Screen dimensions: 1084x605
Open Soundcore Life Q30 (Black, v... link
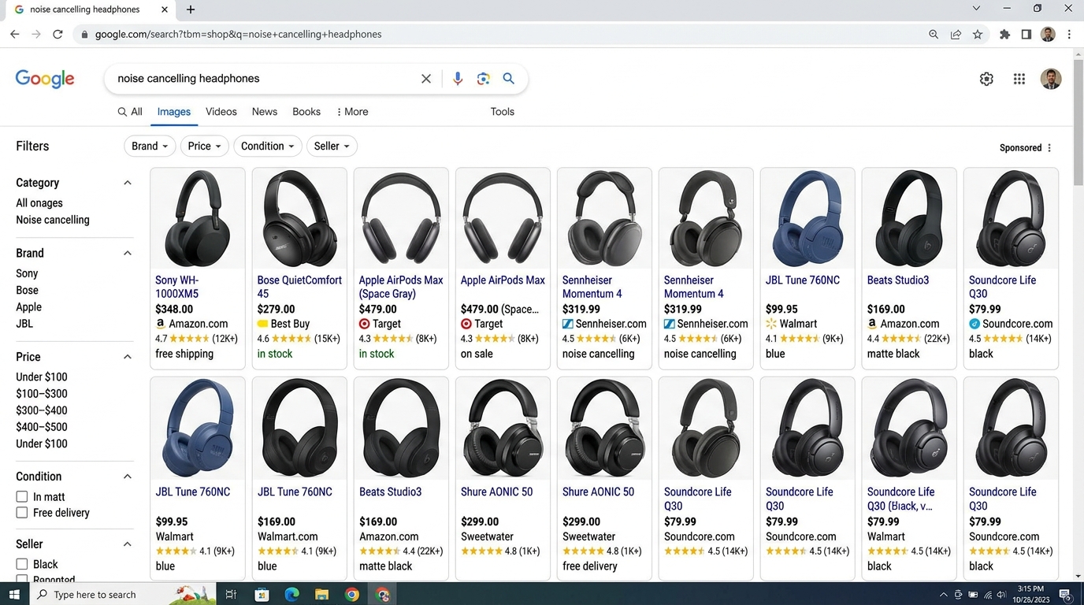900,499
